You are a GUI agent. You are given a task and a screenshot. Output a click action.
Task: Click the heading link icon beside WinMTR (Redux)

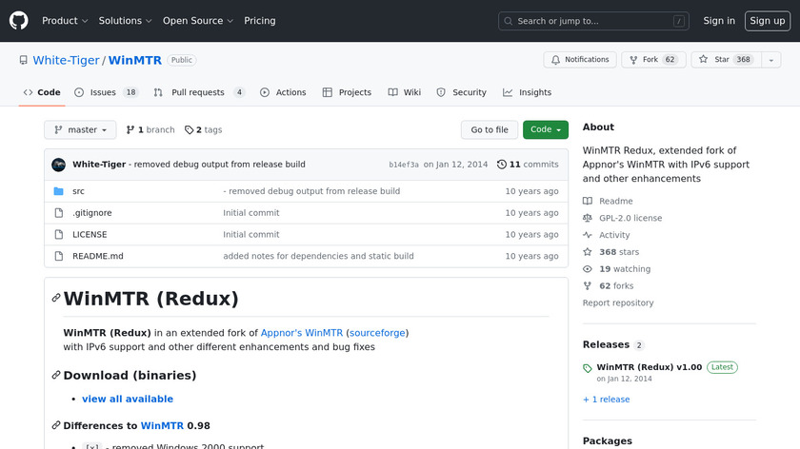click(x=56, y=299)
